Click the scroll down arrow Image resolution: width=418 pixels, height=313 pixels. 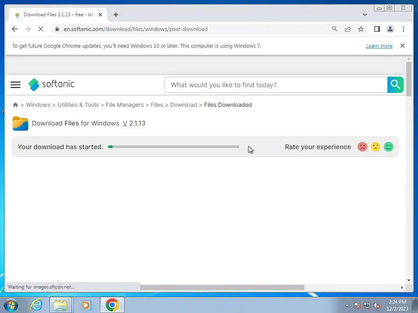pos(409,280)
